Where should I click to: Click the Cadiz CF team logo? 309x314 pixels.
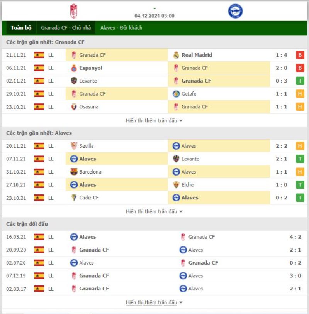pos(74,198)
